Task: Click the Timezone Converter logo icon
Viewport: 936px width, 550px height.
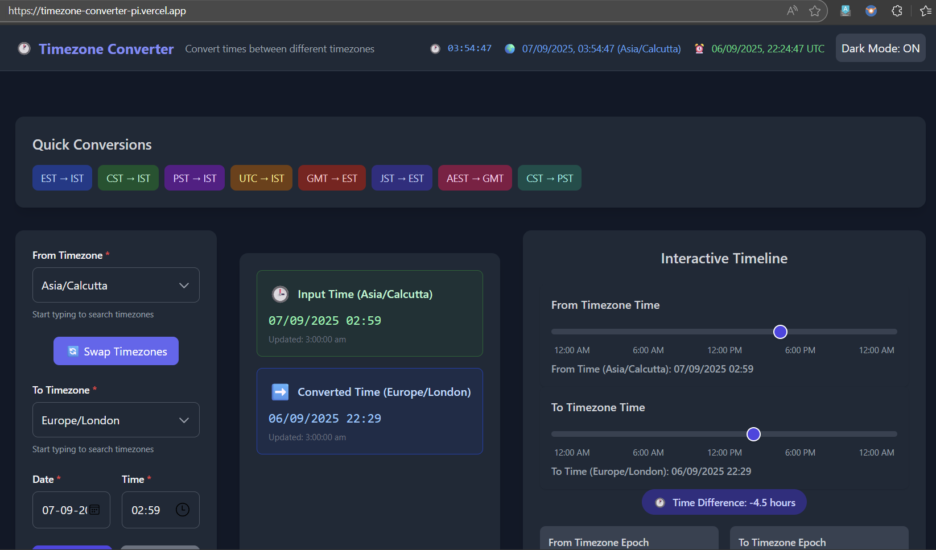Action: (x=24, y=48)
